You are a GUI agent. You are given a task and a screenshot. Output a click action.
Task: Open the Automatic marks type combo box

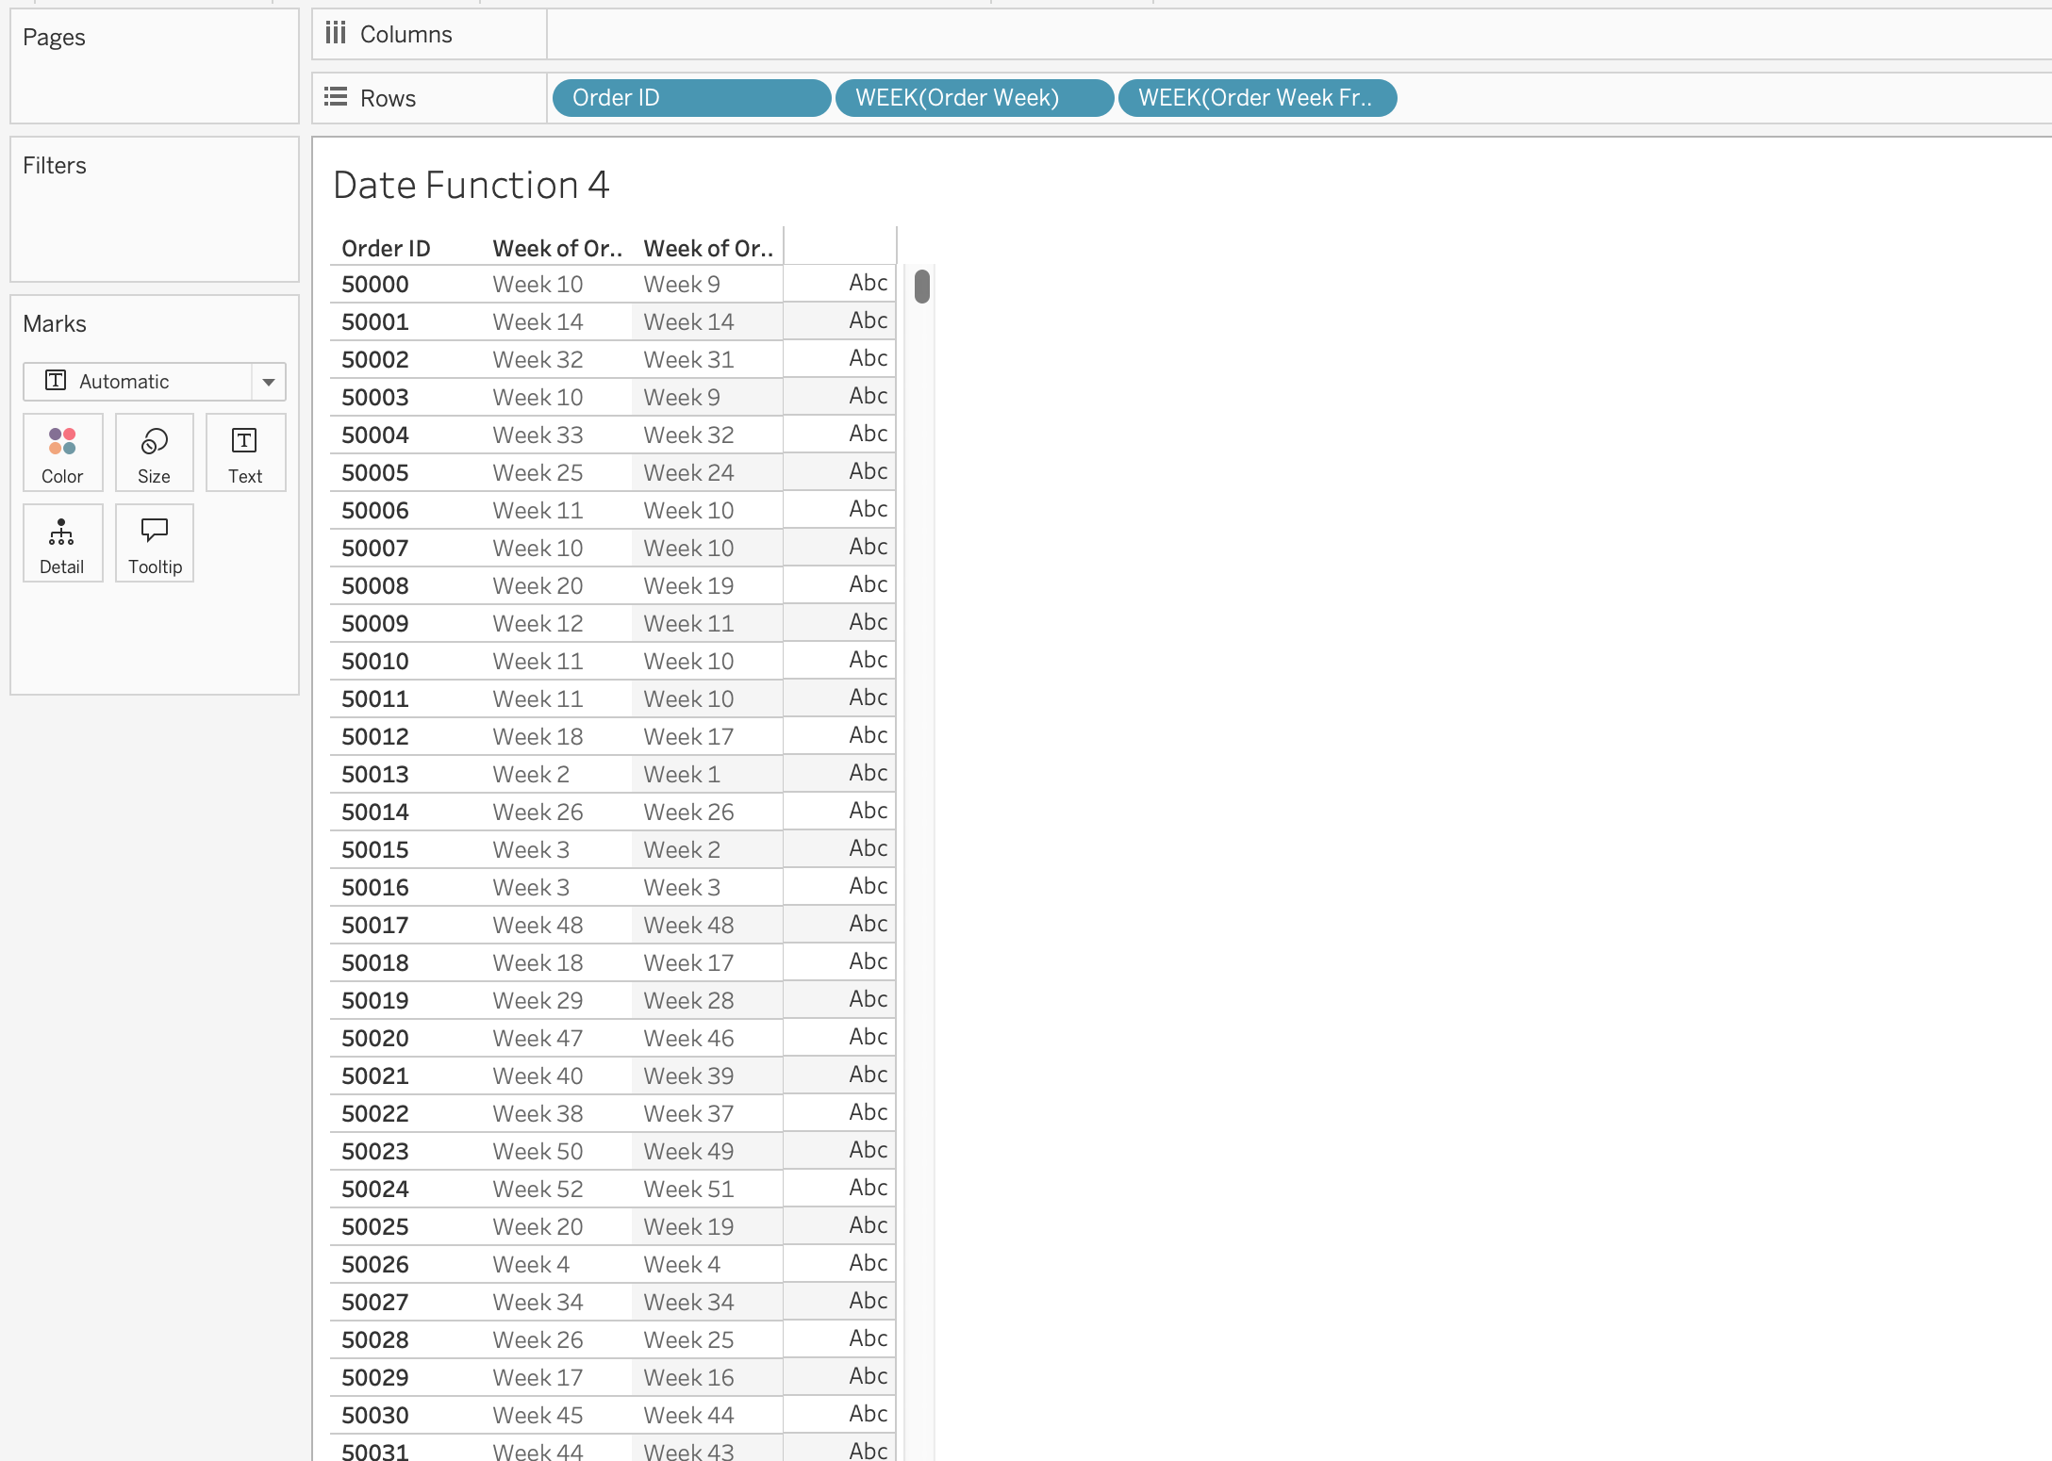(x=137, y=382)
